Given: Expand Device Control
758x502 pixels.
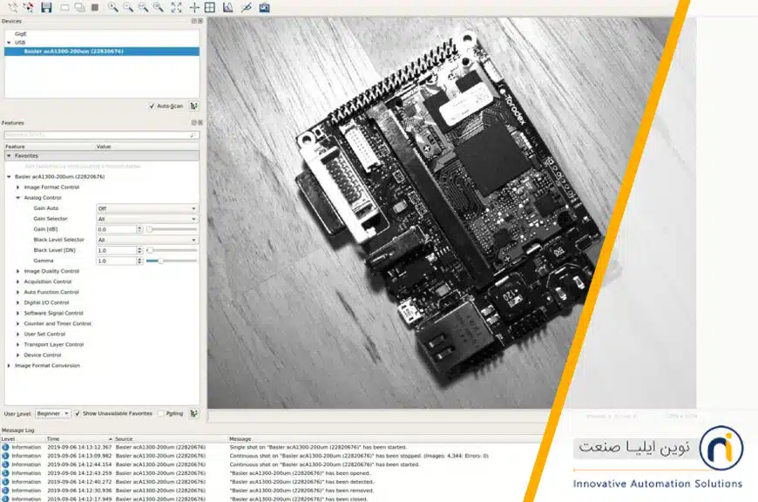Looking at the screenshot, I should pyautogui.click(x=18, y=355).
